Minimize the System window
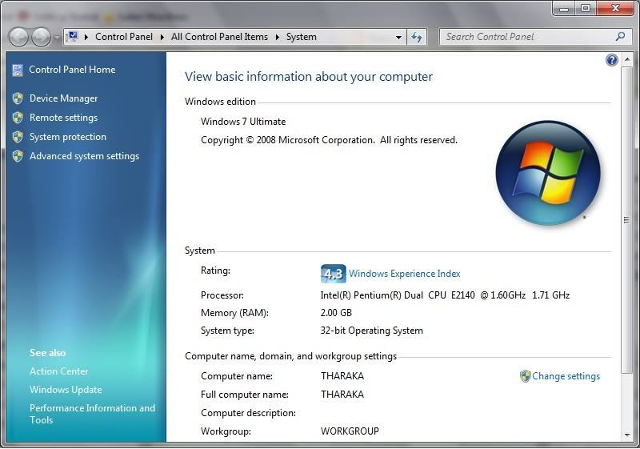Screen dimensions: 640x449 pos(564,8)
